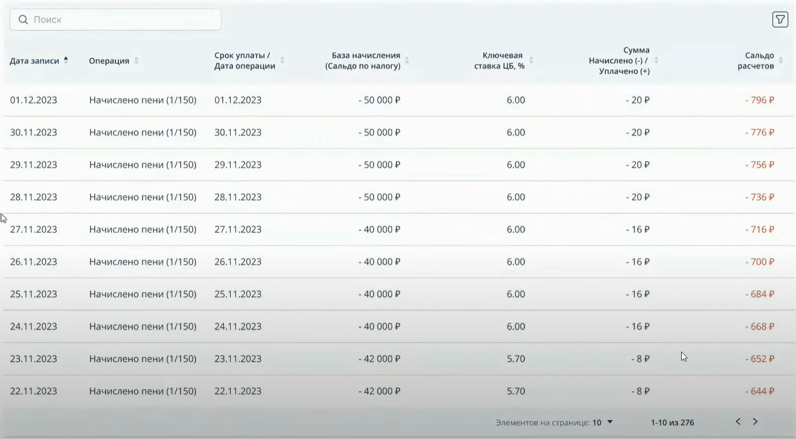796x439 pixels.
Task: Click the search magnifier icon
Action: 23,20
